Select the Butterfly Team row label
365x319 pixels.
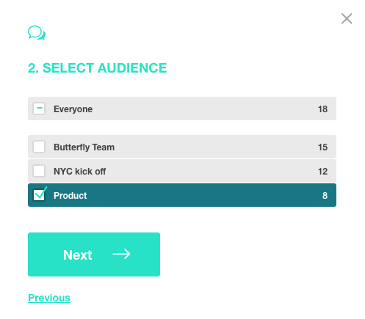pyautogui.click(x=84, y=147)
